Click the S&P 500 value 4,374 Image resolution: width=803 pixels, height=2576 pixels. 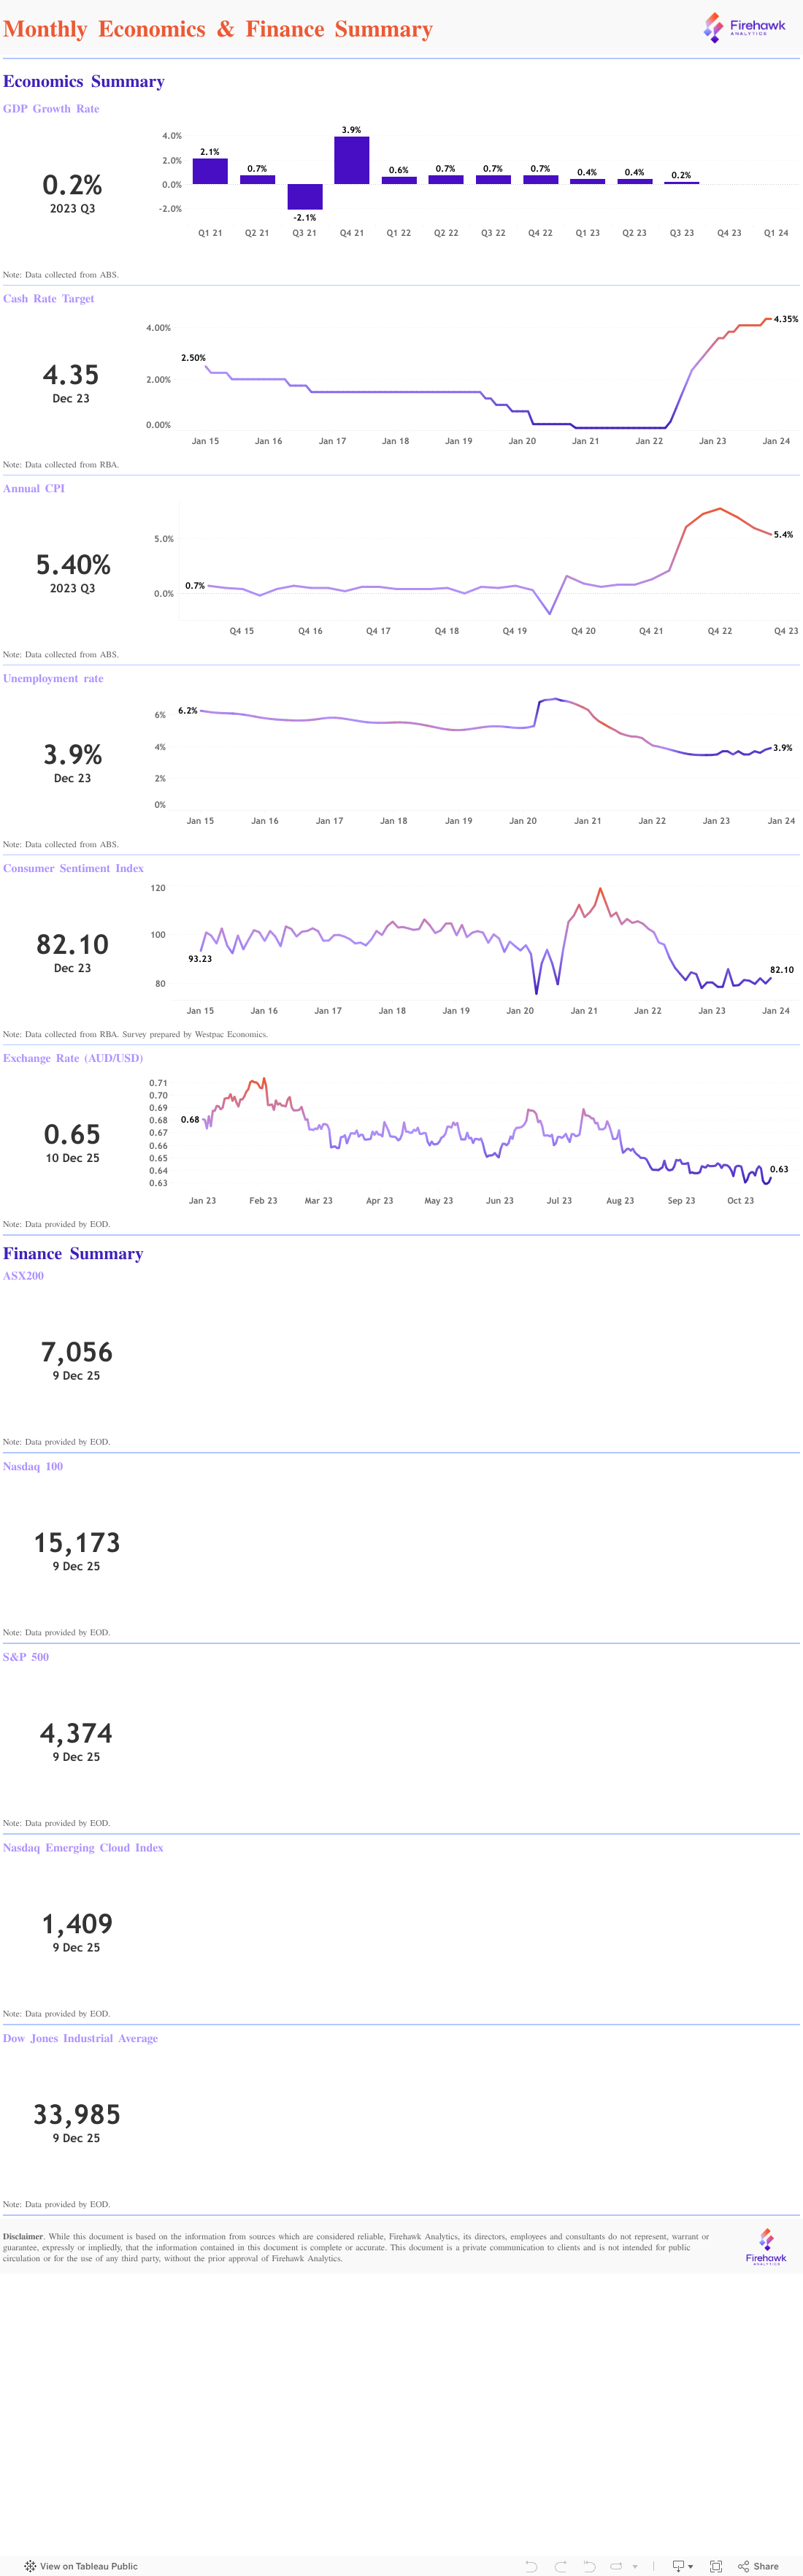click(x=77, y=1733)
